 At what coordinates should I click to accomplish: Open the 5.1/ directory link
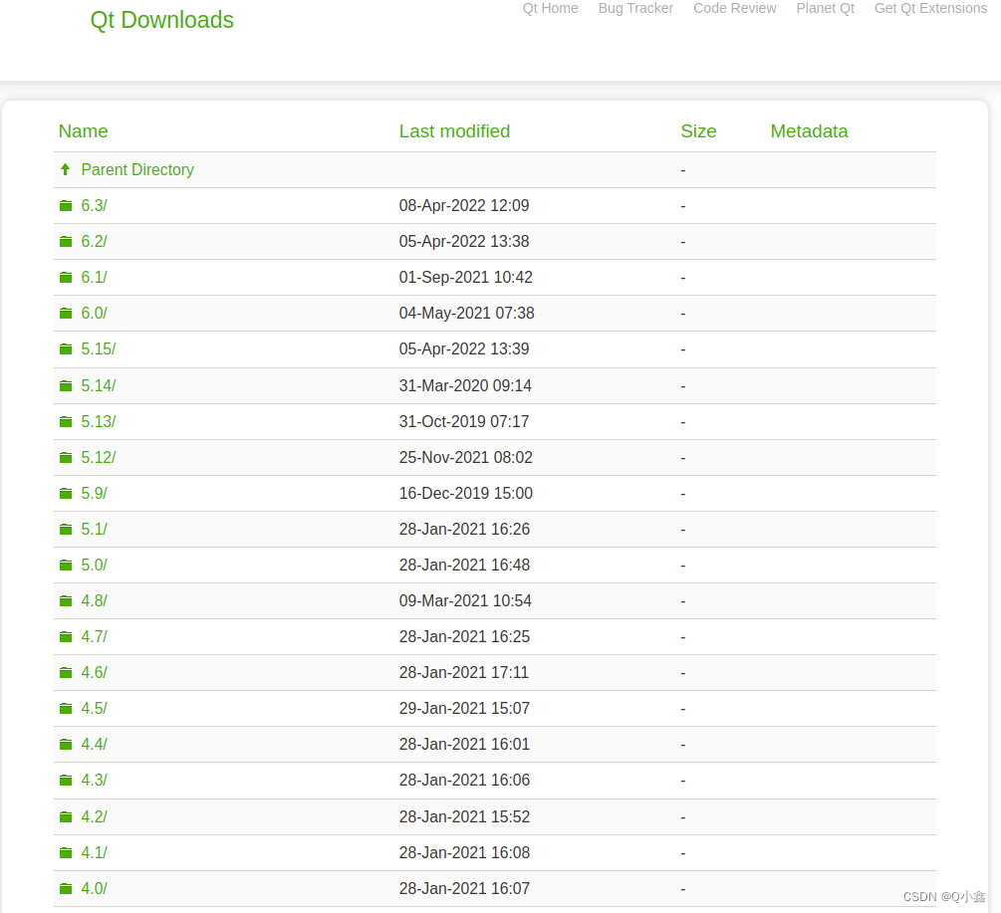click(x=94, y=529)
